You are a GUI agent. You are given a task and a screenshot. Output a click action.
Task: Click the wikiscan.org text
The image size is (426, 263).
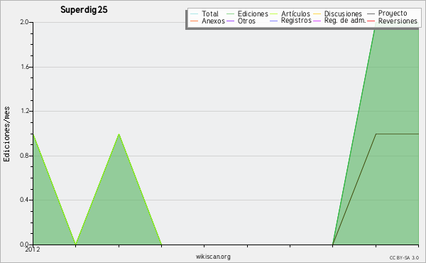[213, 257]
